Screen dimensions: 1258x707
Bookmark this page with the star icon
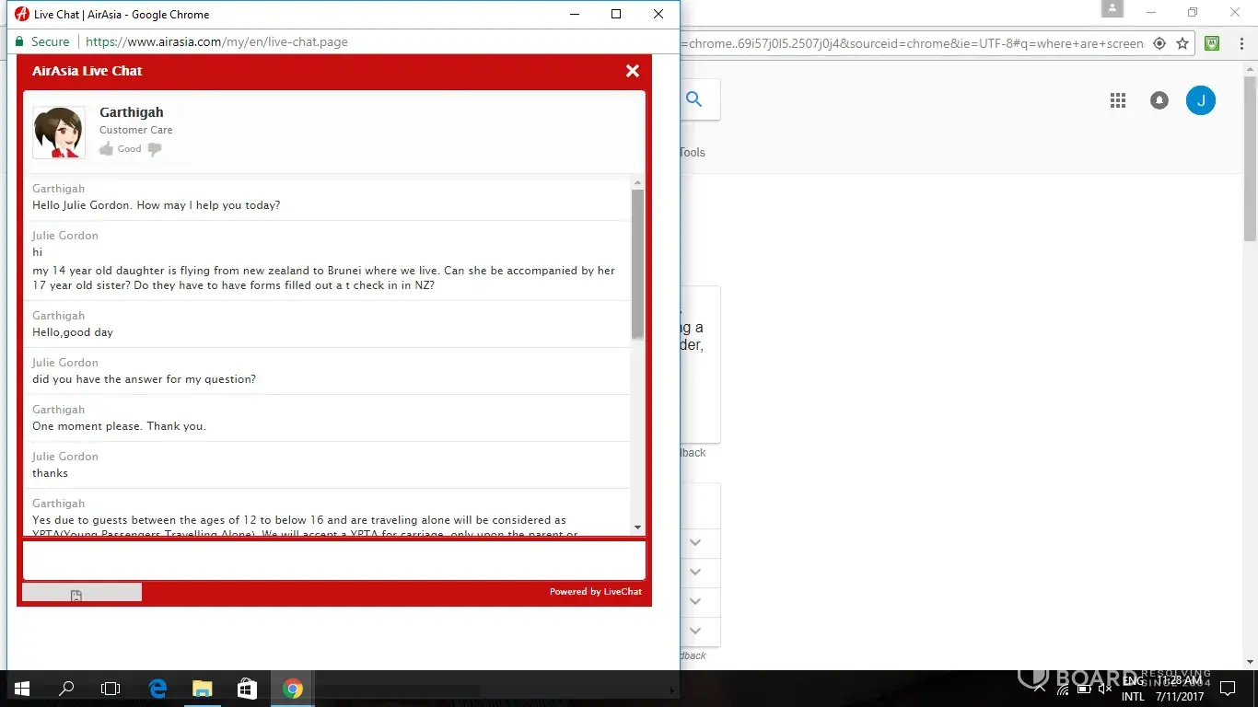click(x=1182, y=43)
